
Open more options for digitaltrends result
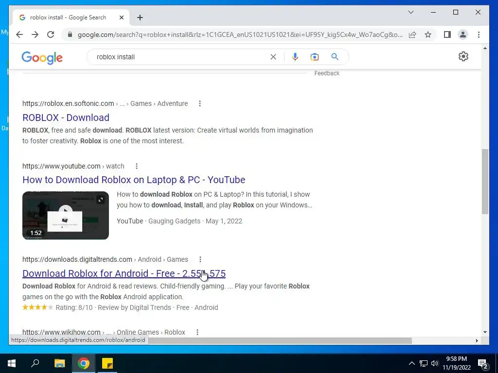point(200,259)
